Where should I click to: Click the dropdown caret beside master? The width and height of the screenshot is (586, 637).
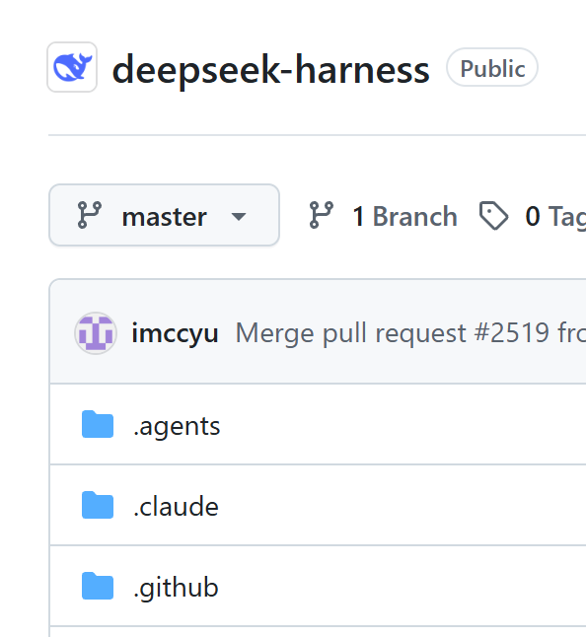point(239,216)
